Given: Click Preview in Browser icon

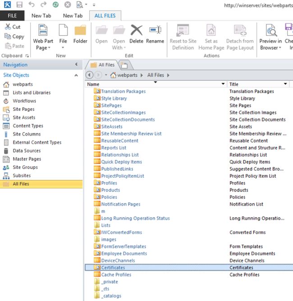Looking at the screenshot, I should pos(270,30).
